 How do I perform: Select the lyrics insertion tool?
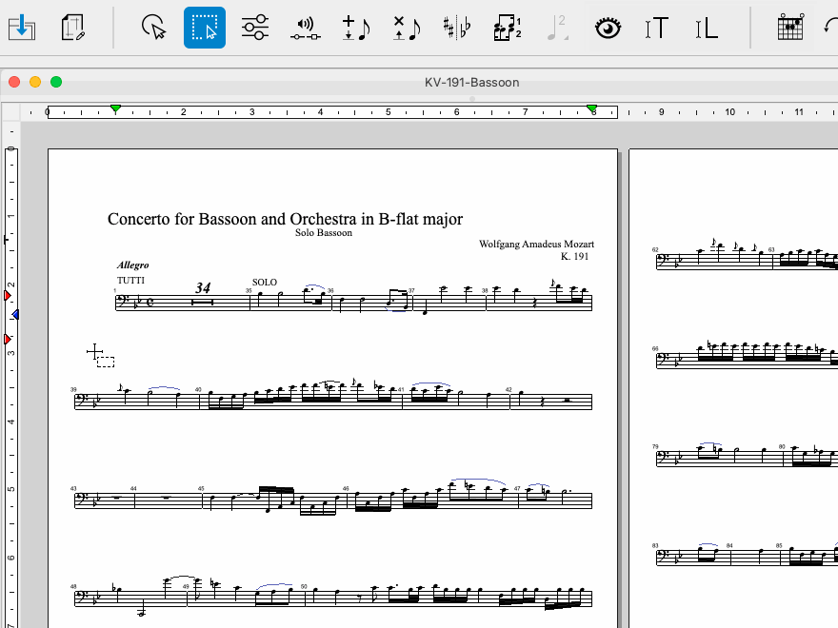point(706,28)
